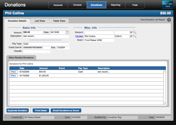Open the Pay Type field showing Cash
Screen dimensions: 176x125
point(46,44)
